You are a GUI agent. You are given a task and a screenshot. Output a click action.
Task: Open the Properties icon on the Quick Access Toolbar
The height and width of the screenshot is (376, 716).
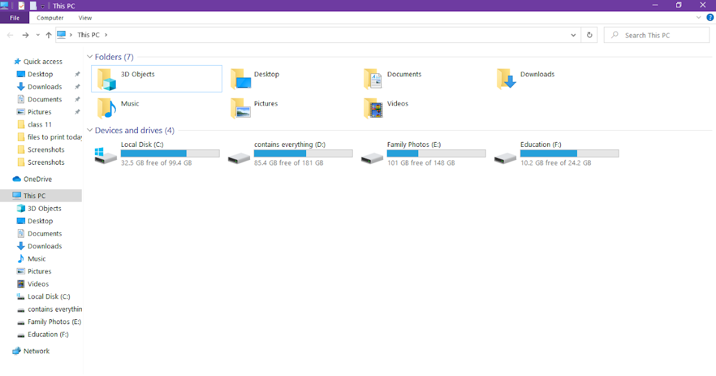pos(21,5)
